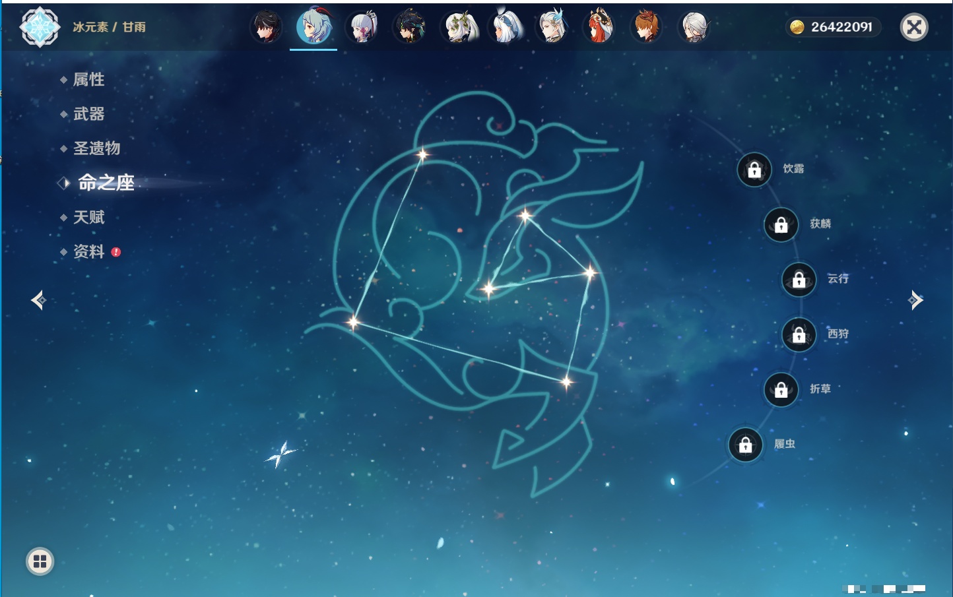The width and height of the screenshot is (953, 597).
Task: Choose Nilou's red-haired horned avatar
Action: [599, 28]
